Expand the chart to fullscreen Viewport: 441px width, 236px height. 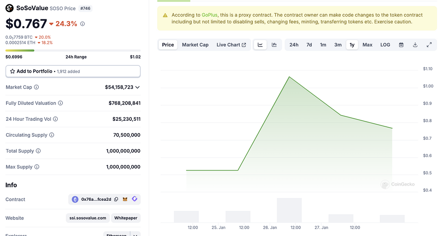(x=429, y=45)
